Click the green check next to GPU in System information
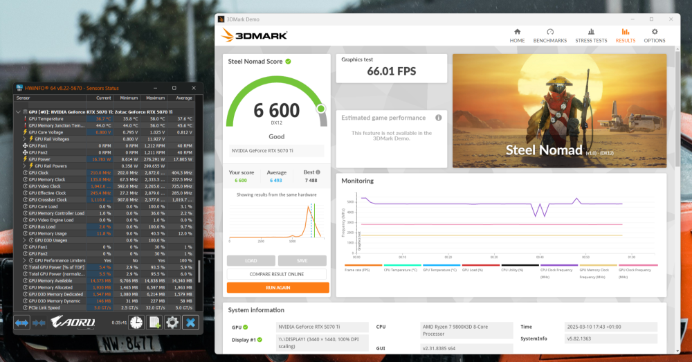The image size is (692, 362). click(x=246, y=327)
